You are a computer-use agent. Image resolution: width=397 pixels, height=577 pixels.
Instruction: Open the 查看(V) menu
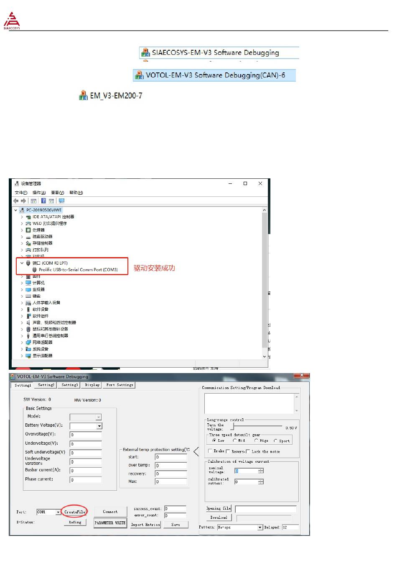pos(57,193)
